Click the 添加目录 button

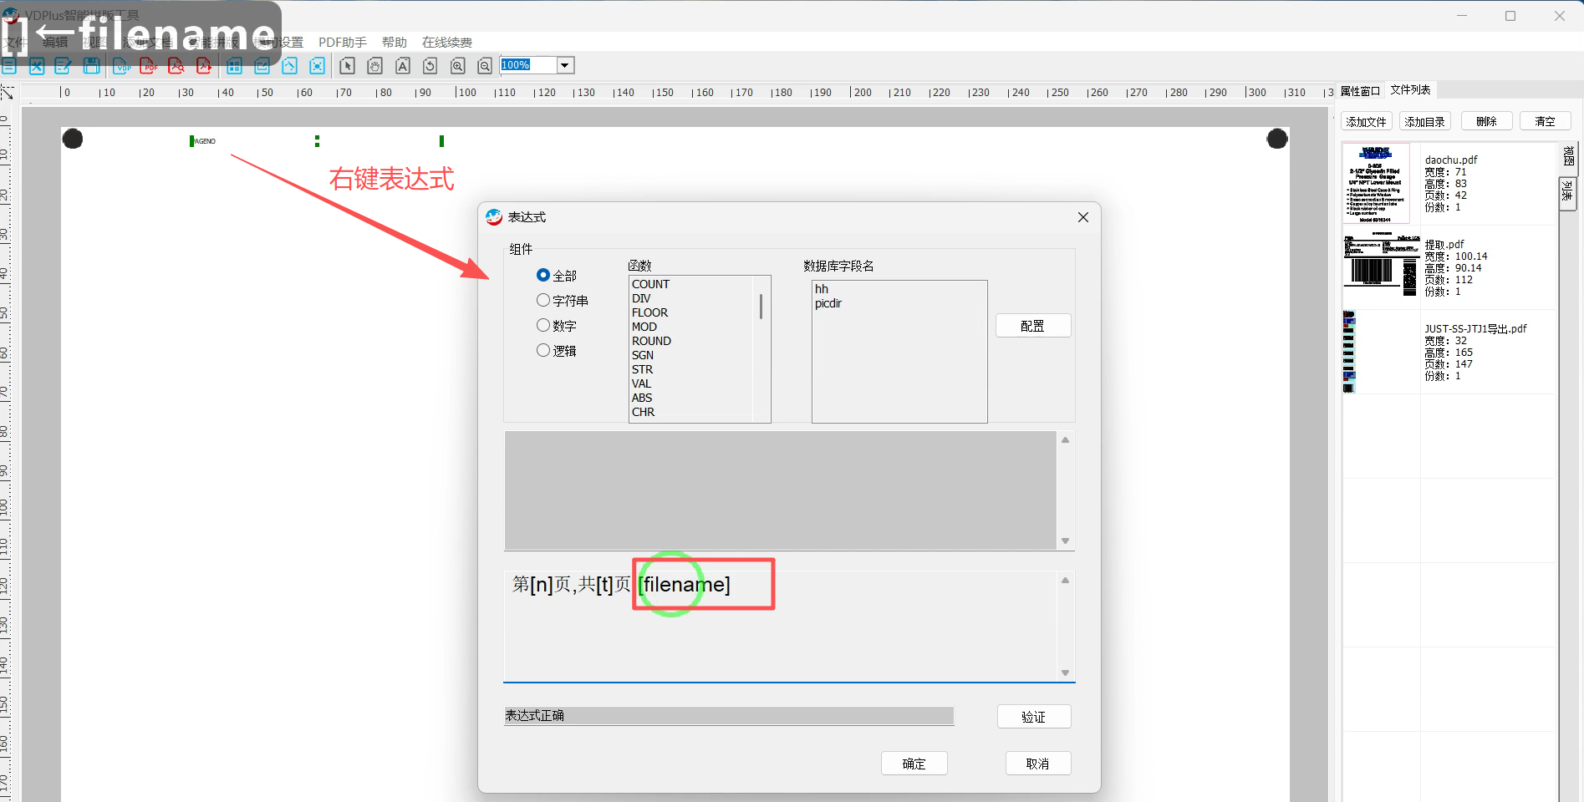click(1425, 122)
